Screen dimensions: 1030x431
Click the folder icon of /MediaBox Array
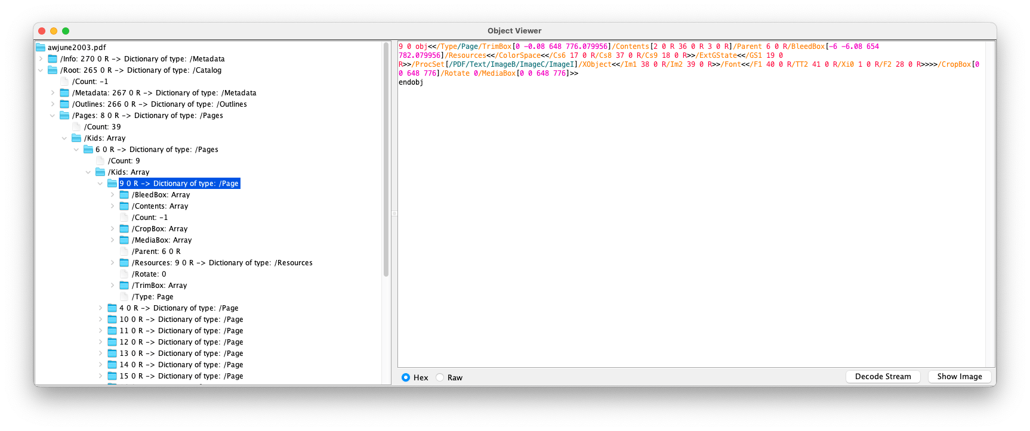point(124,240)
